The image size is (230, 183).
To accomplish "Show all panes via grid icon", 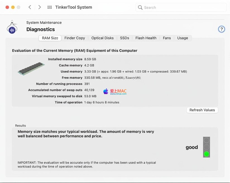I will pyautogui.click(x=50, y=7).
